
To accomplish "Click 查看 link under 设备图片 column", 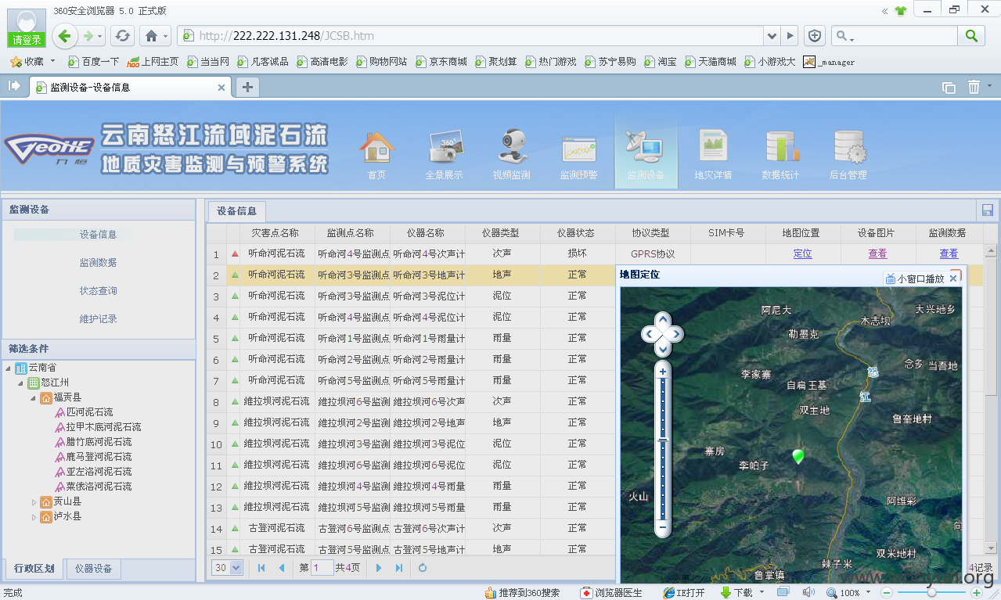I will pos(877,254).
